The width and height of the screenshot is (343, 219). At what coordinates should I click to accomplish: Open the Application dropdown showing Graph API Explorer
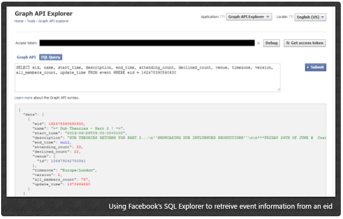pyautogui.click(x=249, y=17)
